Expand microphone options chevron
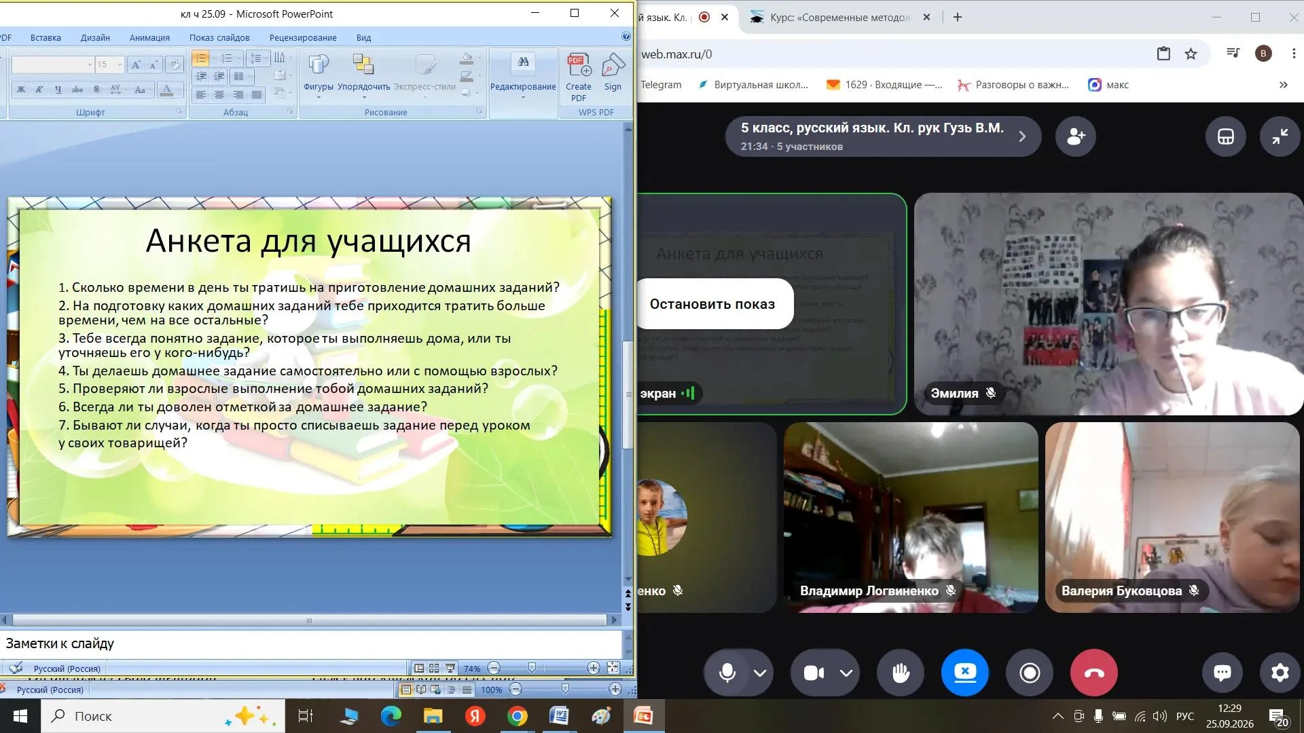1304x733 pixels. 760,673
